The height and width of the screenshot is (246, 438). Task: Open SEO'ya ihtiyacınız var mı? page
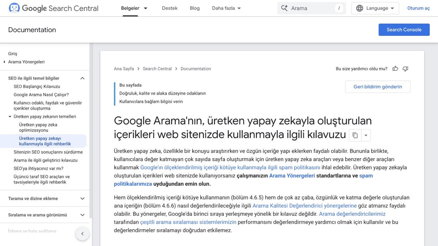pyautogui.click(x=38, y=168)
